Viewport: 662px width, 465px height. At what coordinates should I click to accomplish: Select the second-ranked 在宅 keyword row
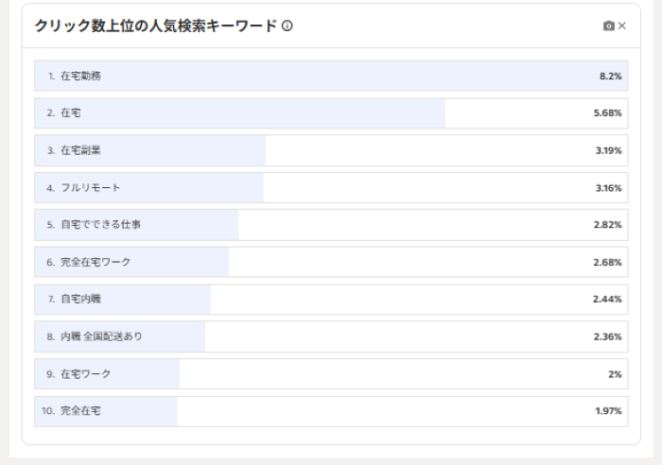pyautogui.click(x=331, y=113)
